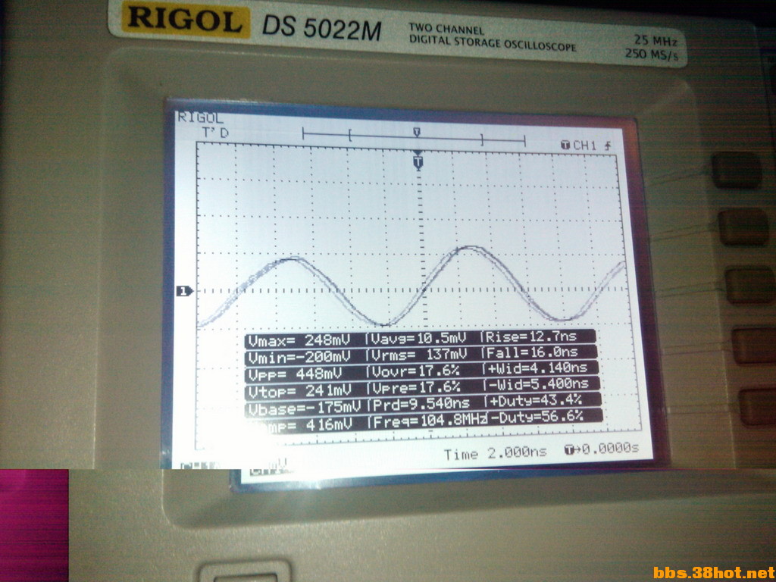Select the trigger position marker in memory bar

pos(418,131)
